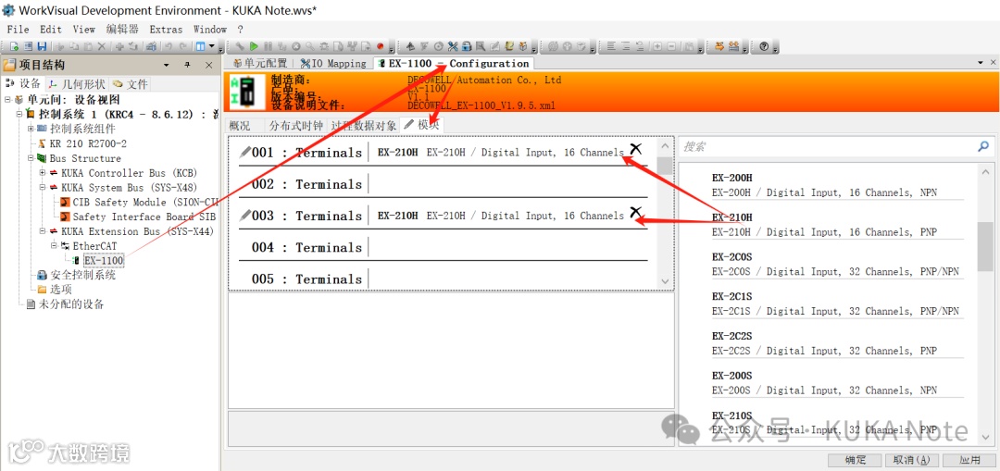Click the bug debug toolbar icon
The width and height of the screenshot is (1000, 471).
tap(325, 46)
